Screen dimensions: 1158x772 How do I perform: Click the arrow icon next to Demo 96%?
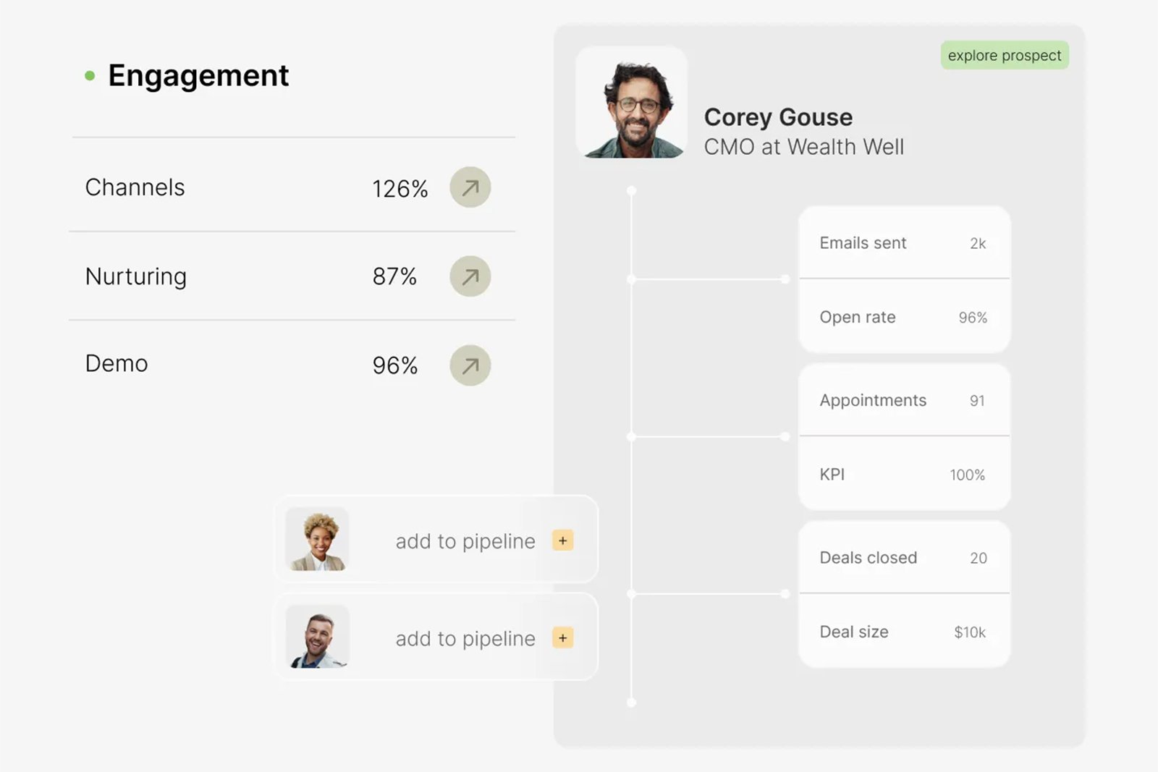point(470,365)
